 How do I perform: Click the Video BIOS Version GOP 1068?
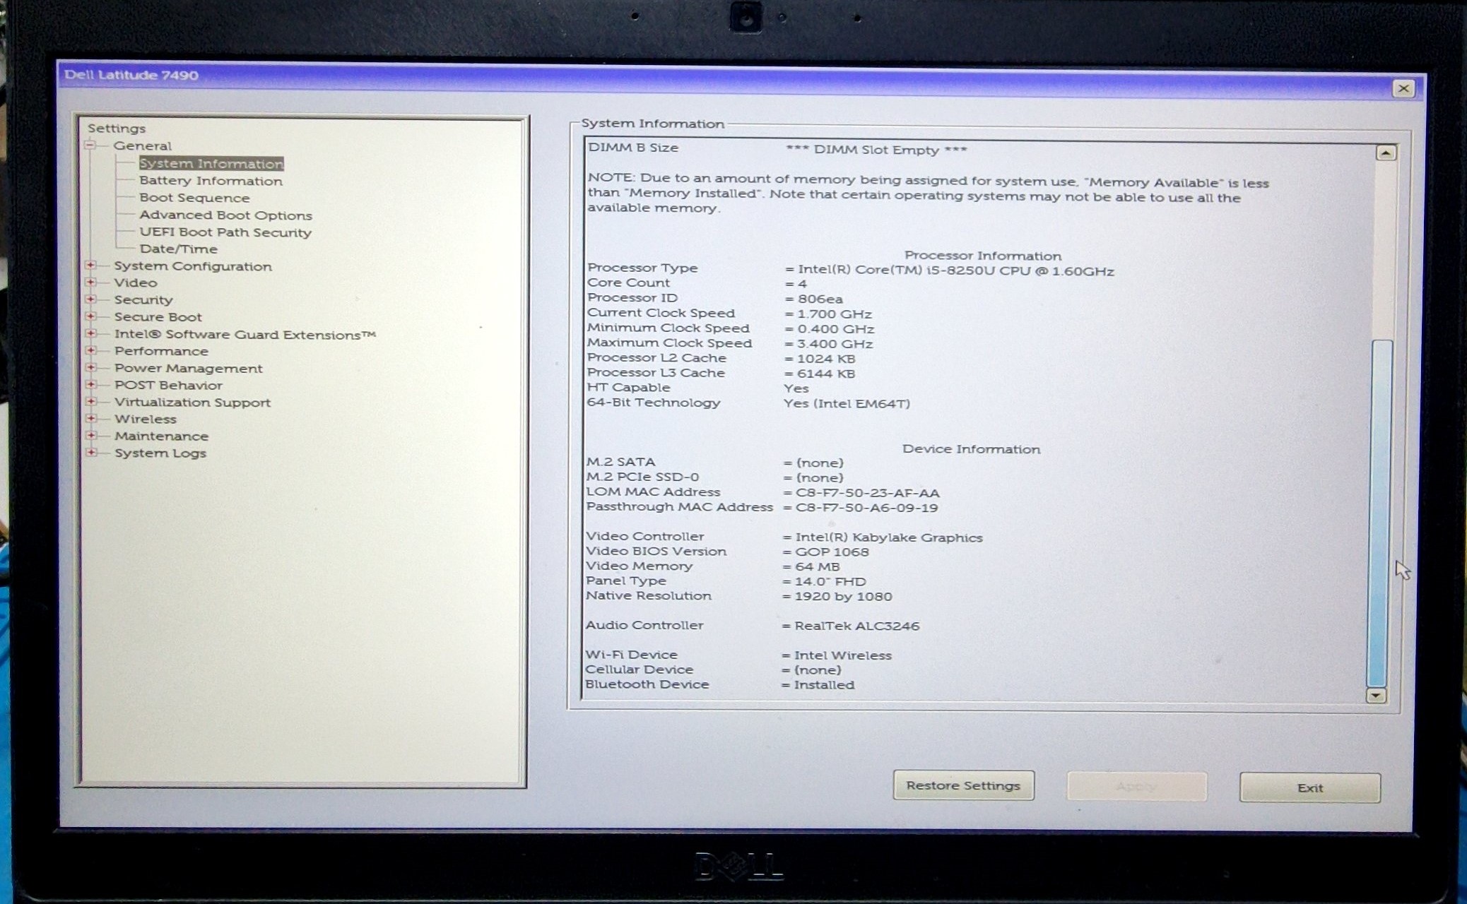click(832, 552)
